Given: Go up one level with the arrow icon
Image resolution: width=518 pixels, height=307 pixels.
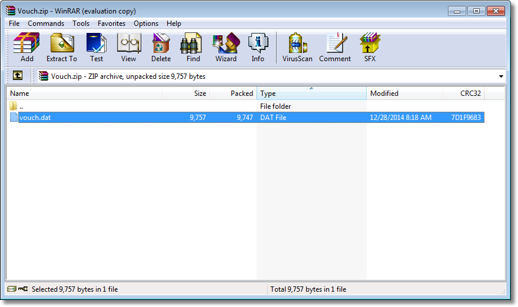Looking at the screenshot, I should click(x=18, y=76).
